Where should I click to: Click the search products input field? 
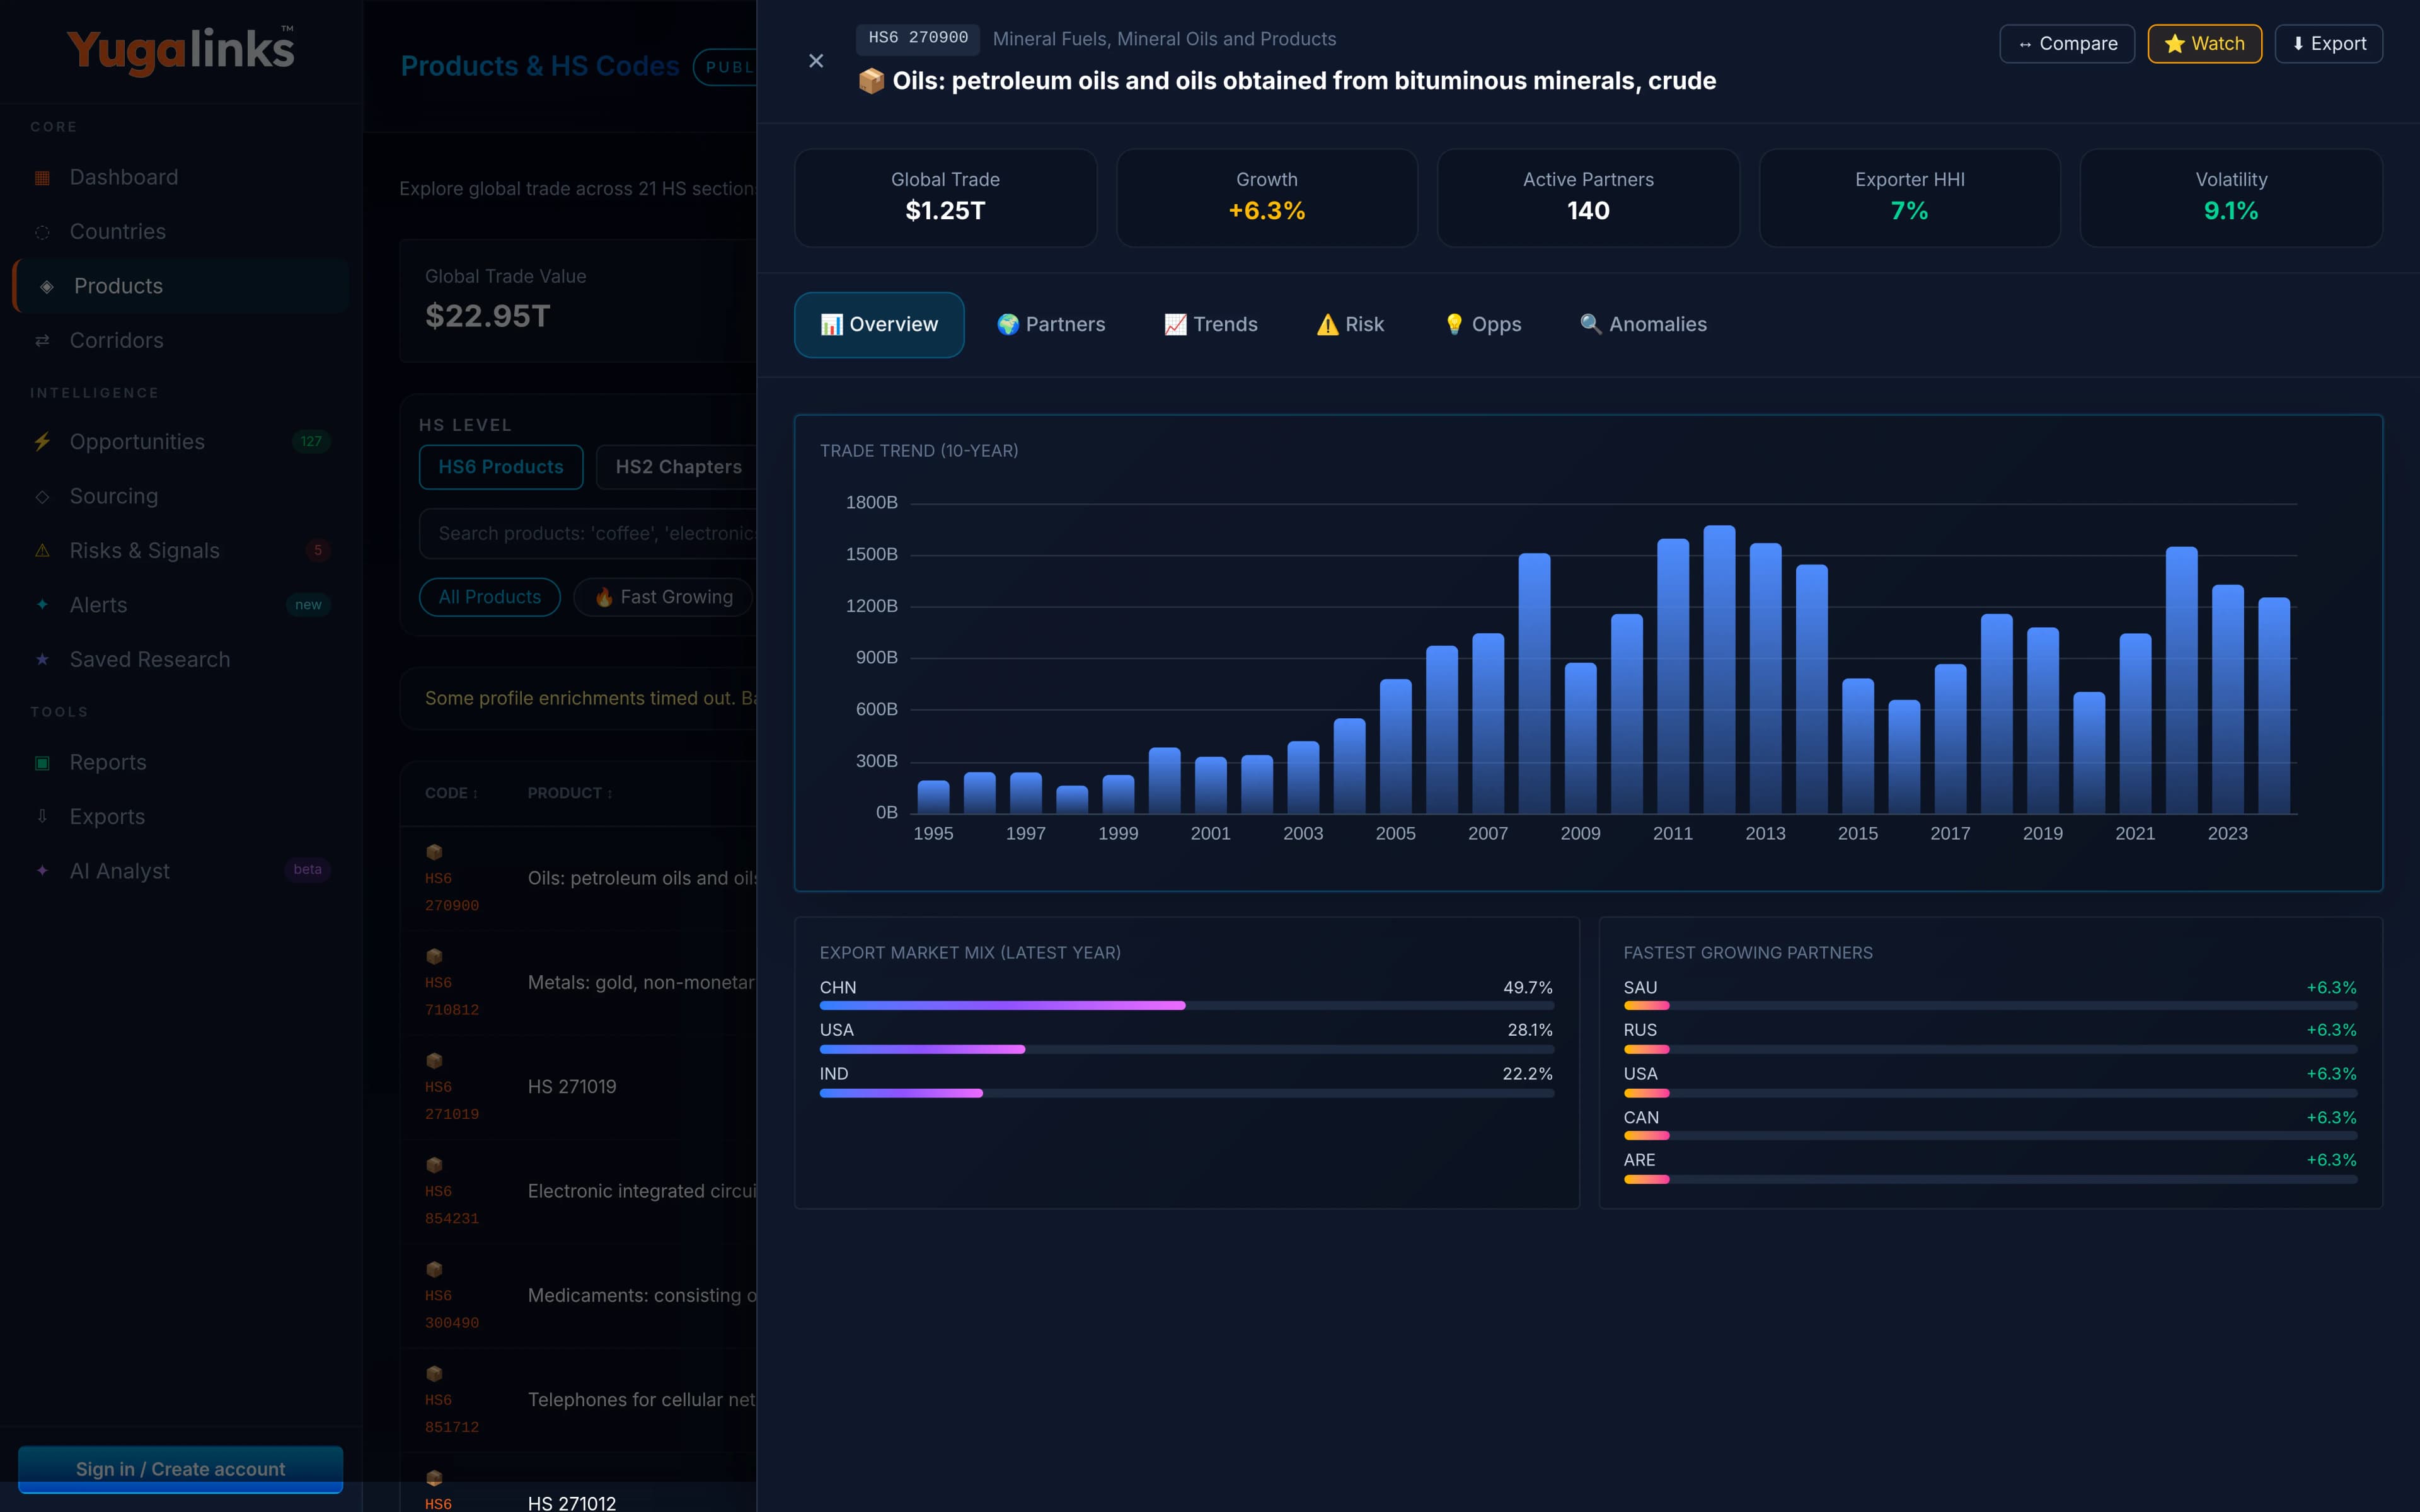(588, 534)
